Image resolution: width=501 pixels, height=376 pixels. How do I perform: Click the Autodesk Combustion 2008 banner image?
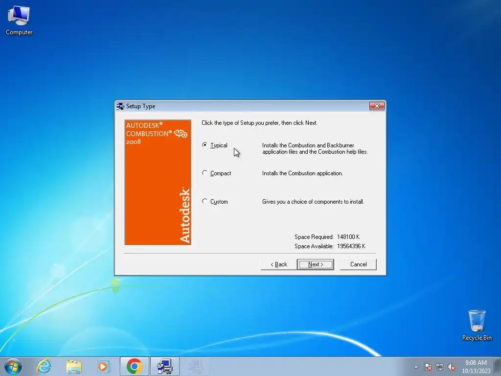click(158, 182)
